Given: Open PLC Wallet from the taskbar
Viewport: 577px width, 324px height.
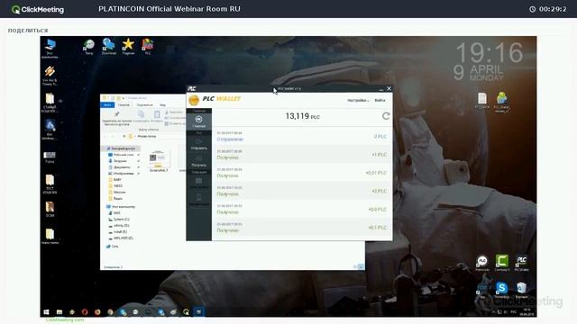Looking at the screenshot, I should point(198,312).
